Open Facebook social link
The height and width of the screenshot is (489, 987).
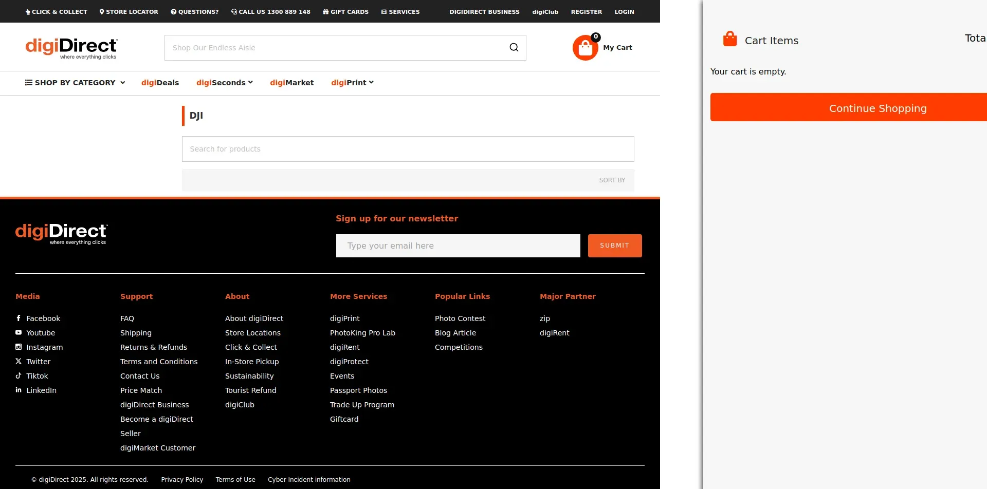(x=38, y=318)
